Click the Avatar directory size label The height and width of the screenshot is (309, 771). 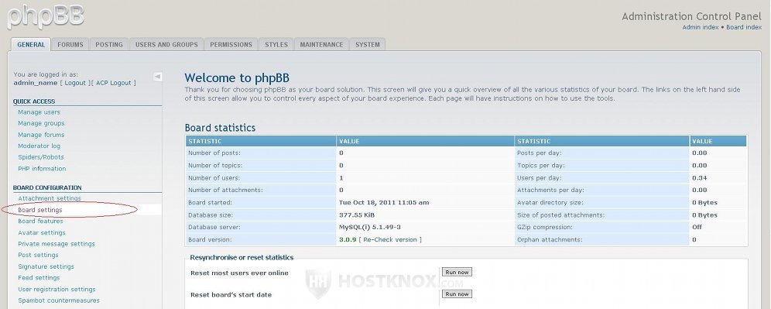pyautogui.click(x=550, y=203)
